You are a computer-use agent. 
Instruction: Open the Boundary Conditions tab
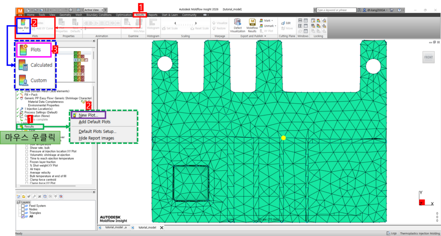(99, 15)
